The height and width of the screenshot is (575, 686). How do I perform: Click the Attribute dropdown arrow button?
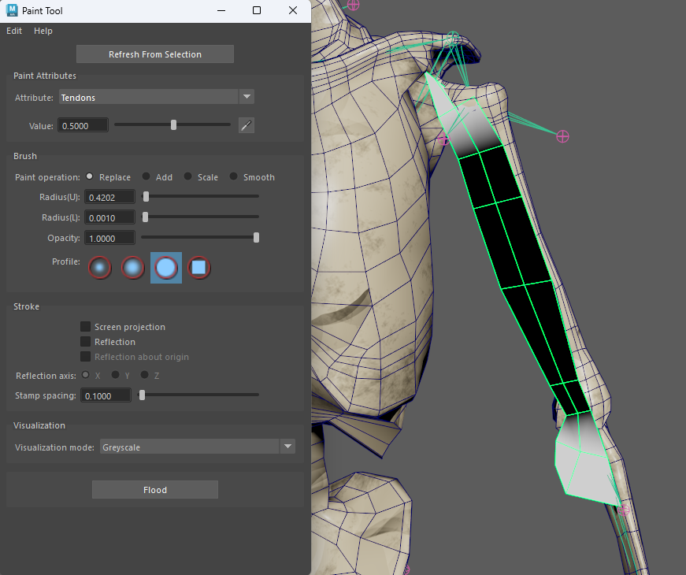point(247,97)
